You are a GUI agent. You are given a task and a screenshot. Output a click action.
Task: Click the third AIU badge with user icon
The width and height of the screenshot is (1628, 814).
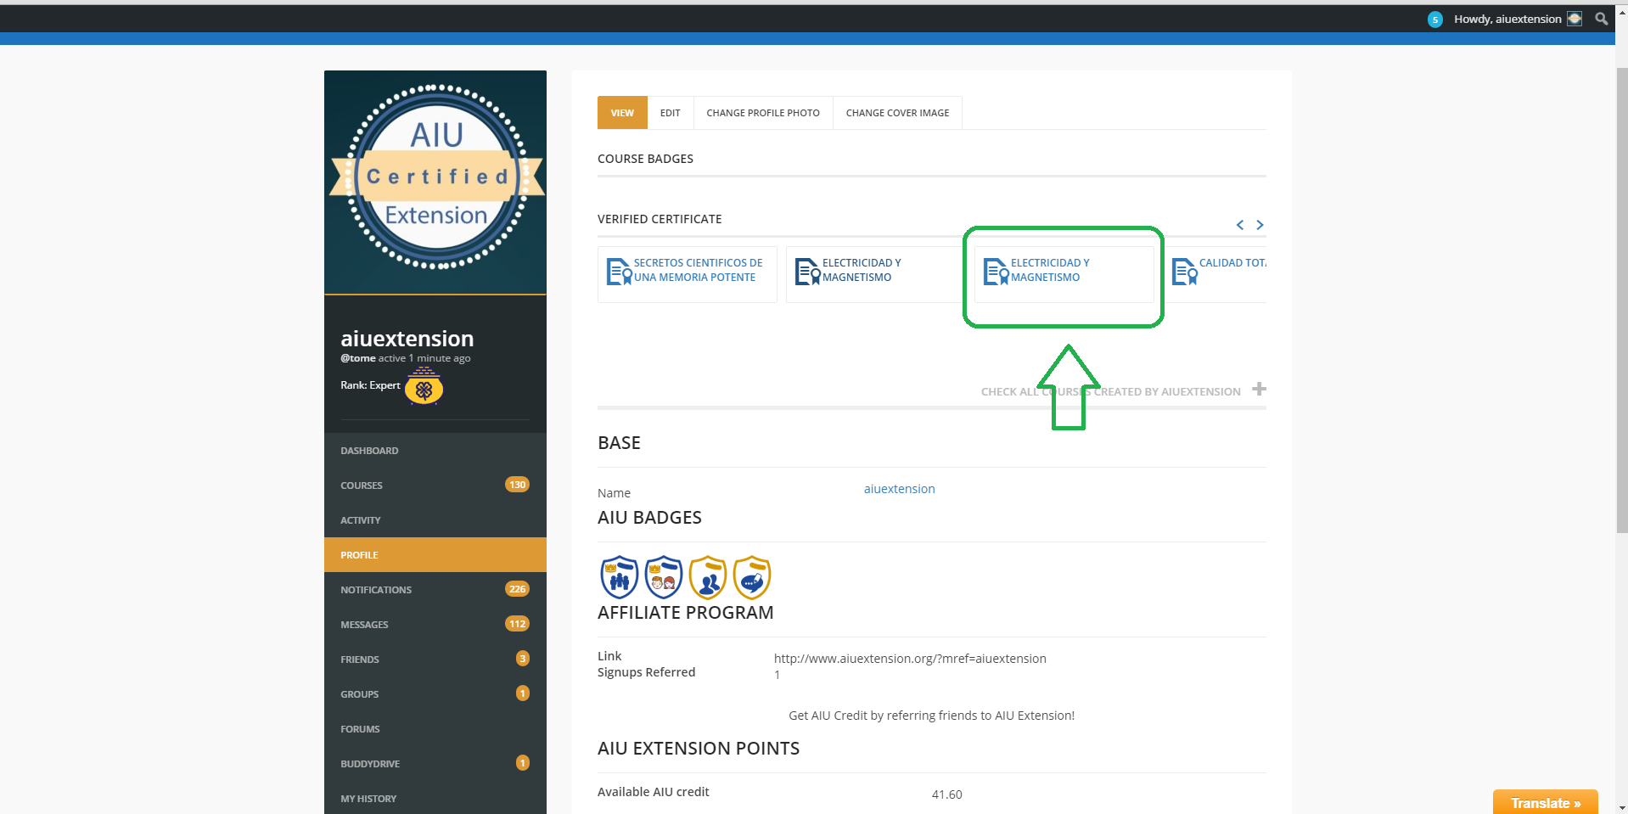pos(708,578)
